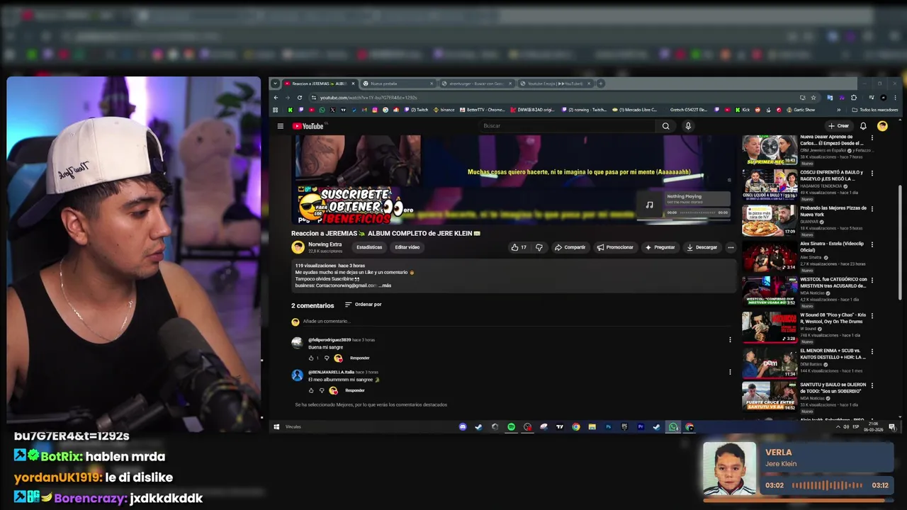Like the comment by BENJAVARELLA.Italia
This screenshot has width=907, height=510.
pos(311,390)
